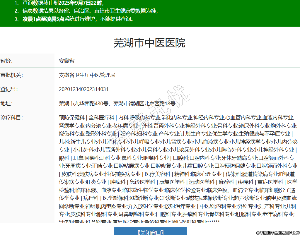
Task: Click the 诊疗科目 field label
Action: click(12, 118)
